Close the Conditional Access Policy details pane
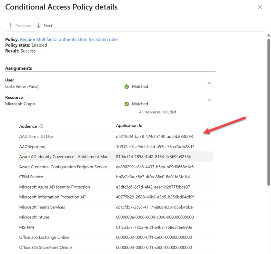The width and height of the screenshot is (271, 254). coord(260,7)
